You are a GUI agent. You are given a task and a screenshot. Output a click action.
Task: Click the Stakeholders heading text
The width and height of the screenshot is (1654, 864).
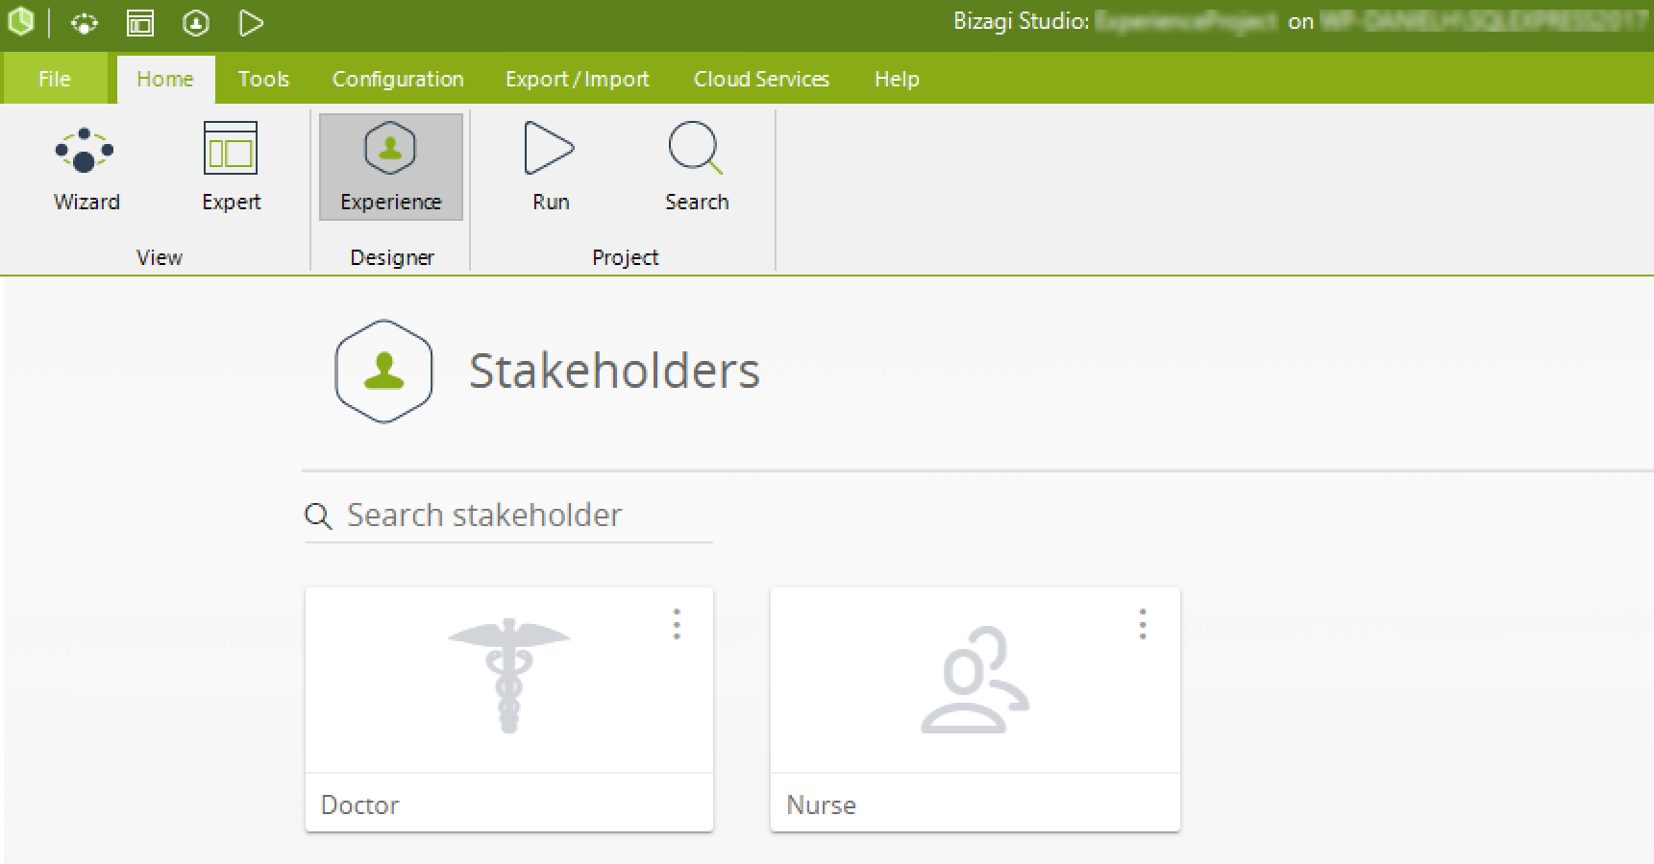point(614,371)
